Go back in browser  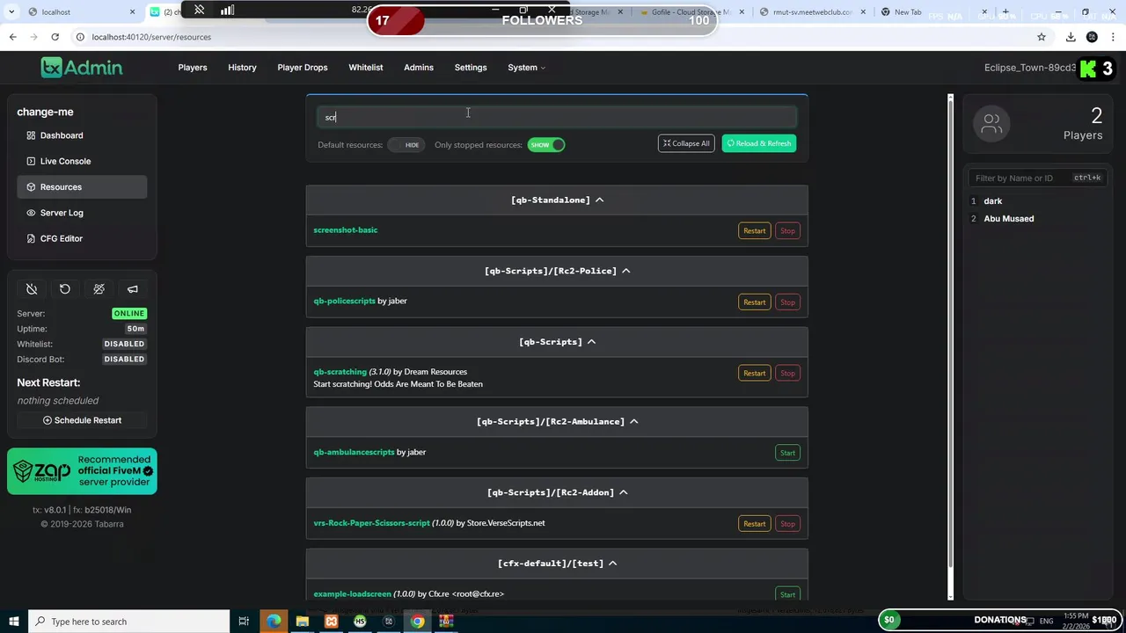coord(12,37)
